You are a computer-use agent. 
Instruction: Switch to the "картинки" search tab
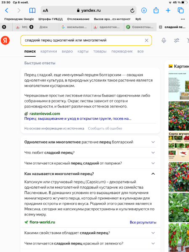click(x=49, y=51)
